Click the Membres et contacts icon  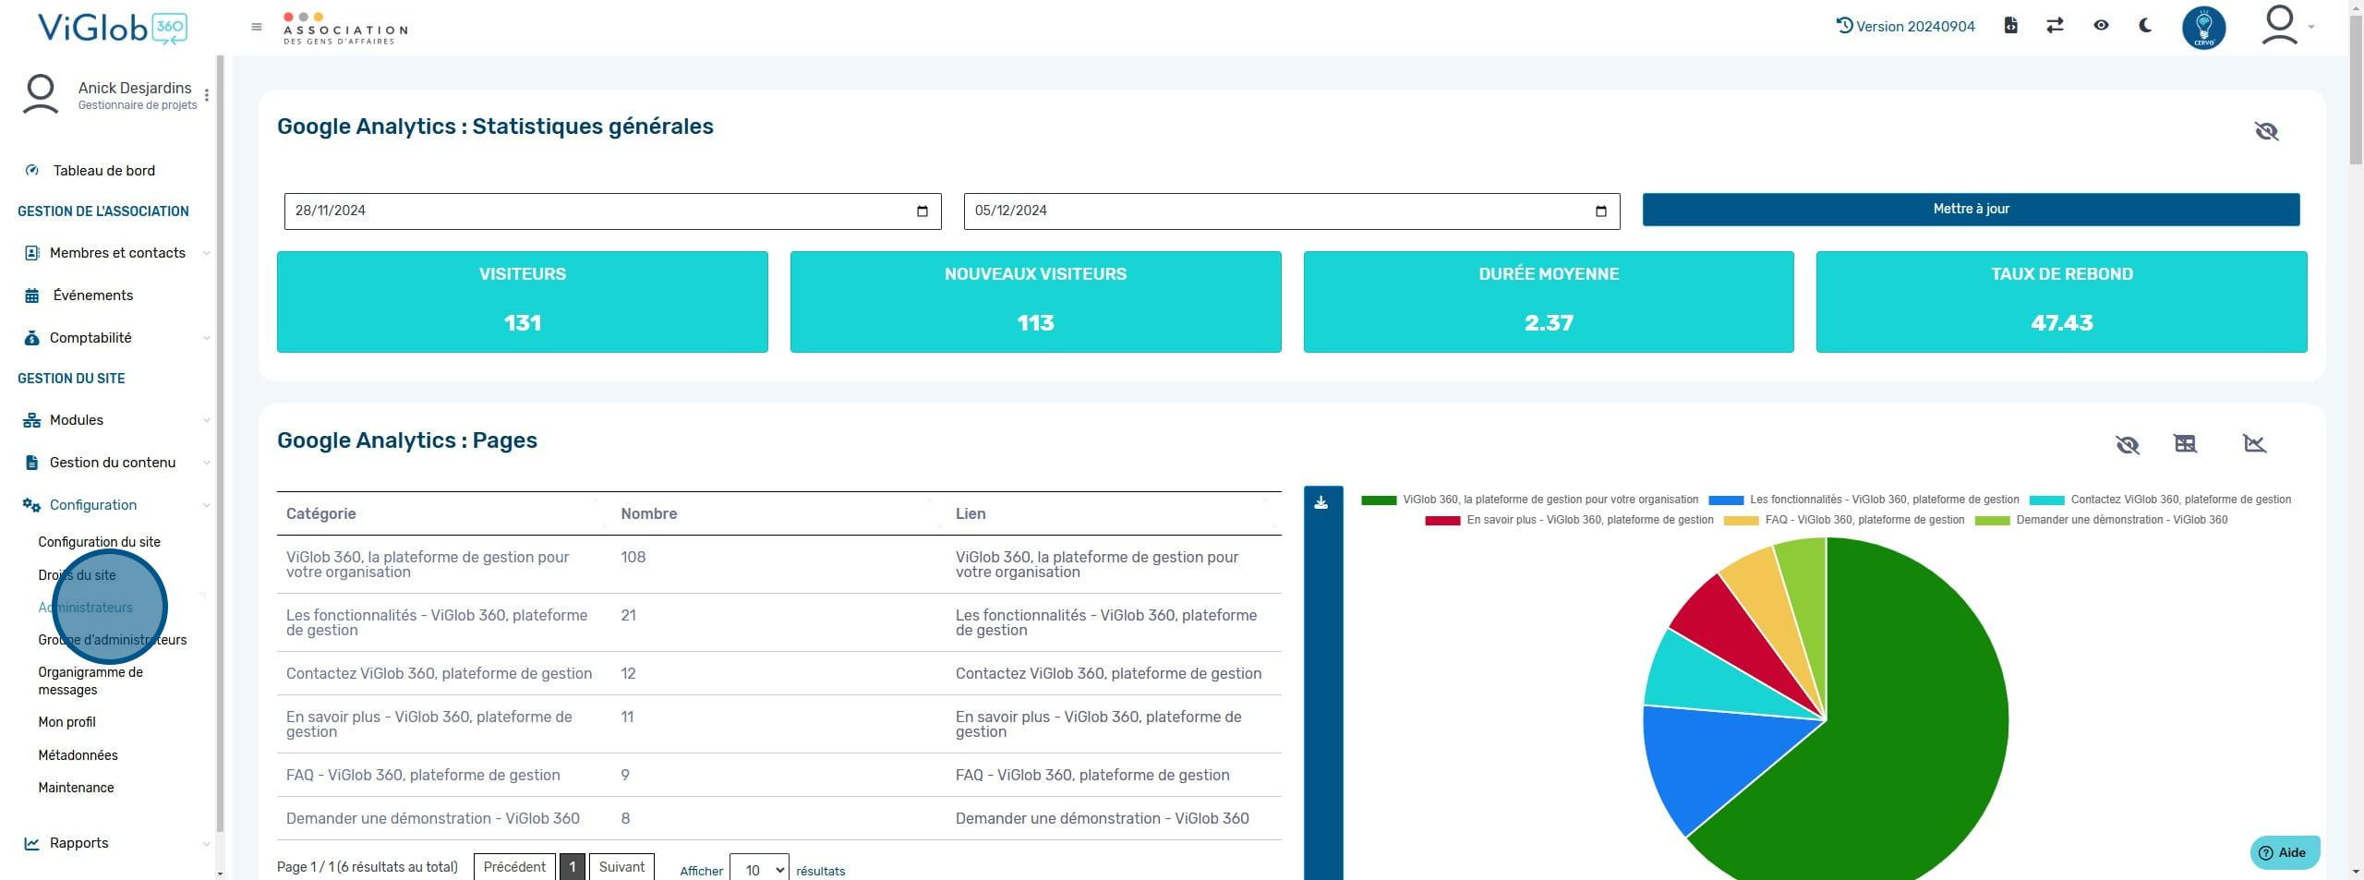click(31, 253)
